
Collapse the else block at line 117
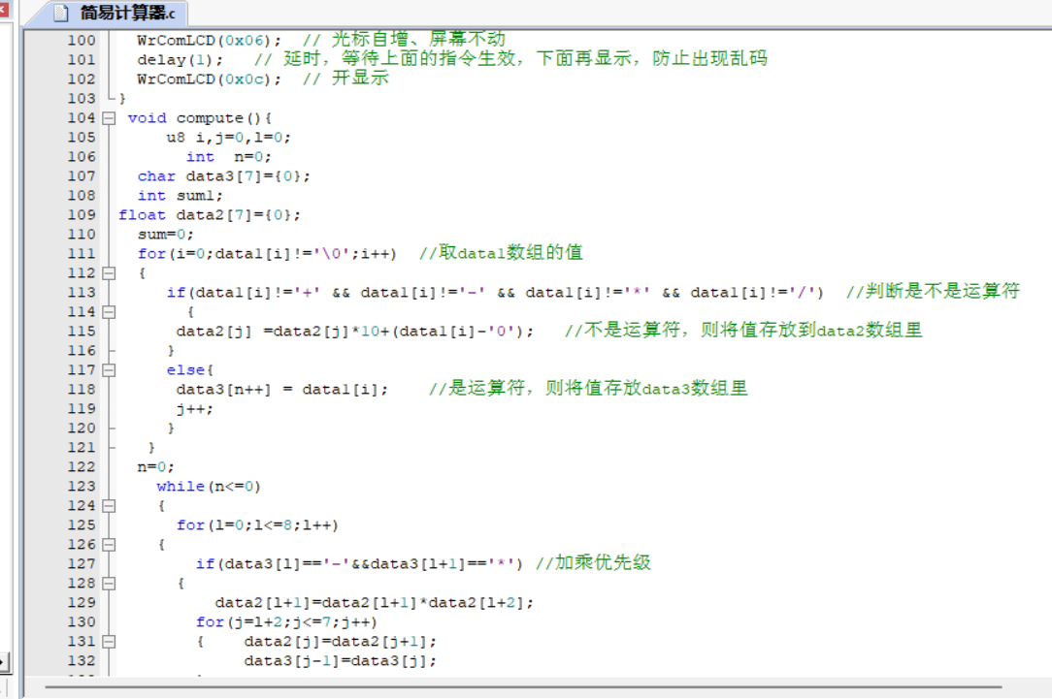pyautogui.click(x=108, y=370)
